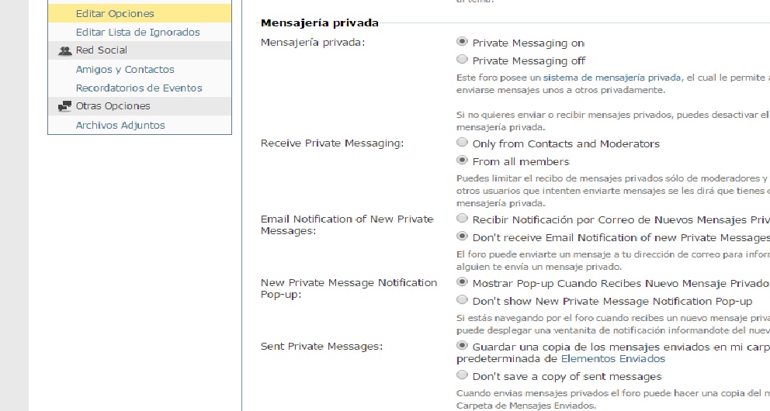Select Don't receive Email Notification option
The width and height of the screenshot is (770, 411).
(462, 236)
